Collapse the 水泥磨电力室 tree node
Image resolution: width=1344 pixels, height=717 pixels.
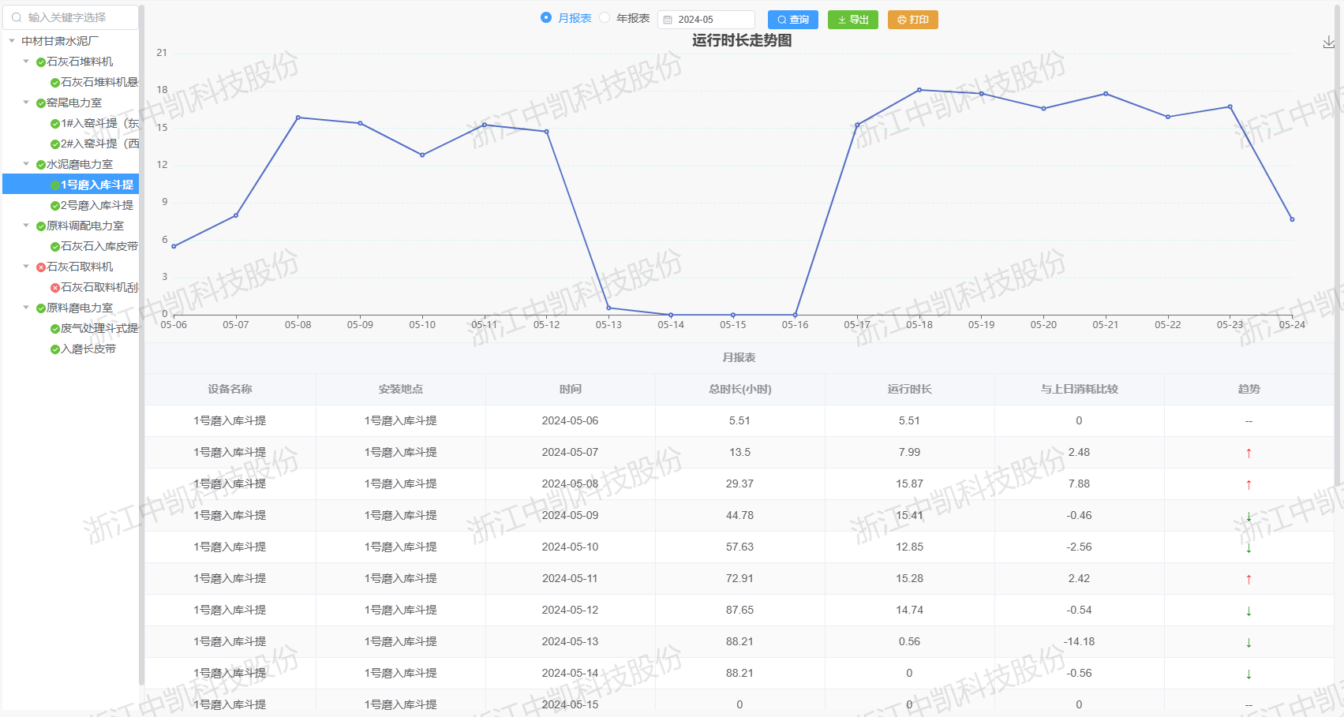tap(26, 164)
